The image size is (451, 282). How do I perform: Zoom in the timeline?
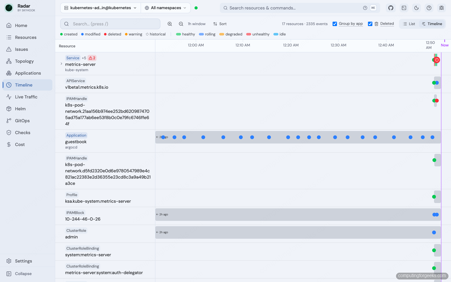coord(170,24)
